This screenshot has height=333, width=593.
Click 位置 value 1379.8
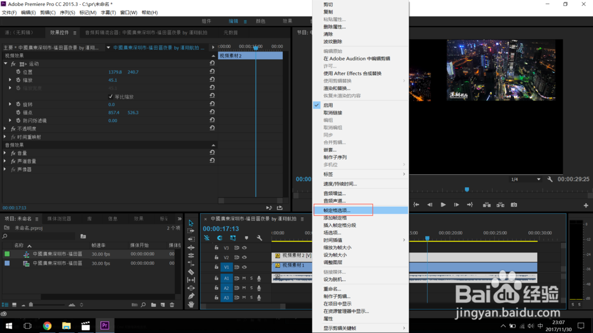115,72
